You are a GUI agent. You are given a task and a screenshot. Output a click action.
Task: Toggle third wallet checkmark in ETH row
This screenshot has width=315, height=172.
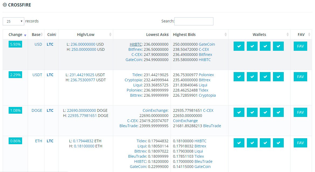tap(265, 143)
